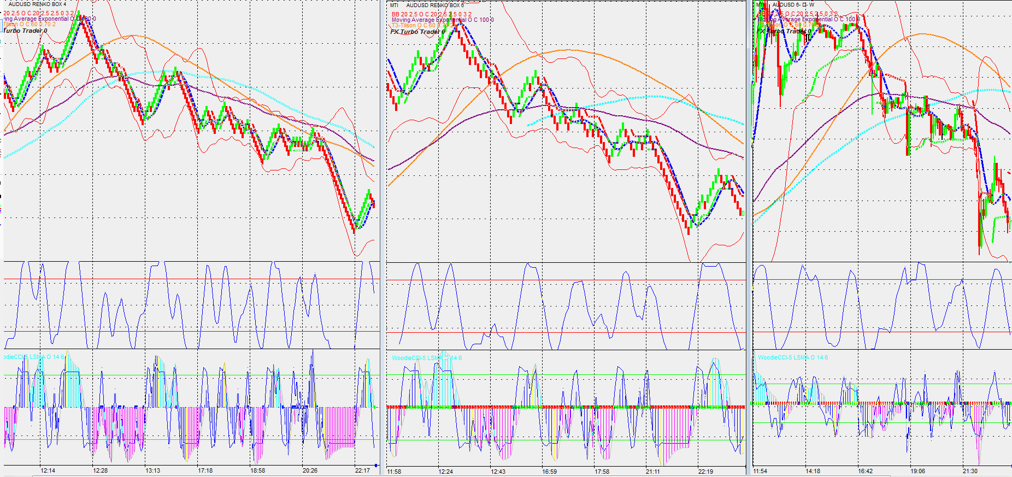
Task: Click the 18:58 time axis label
Action: pyautogui.click(x=257, y=470)
